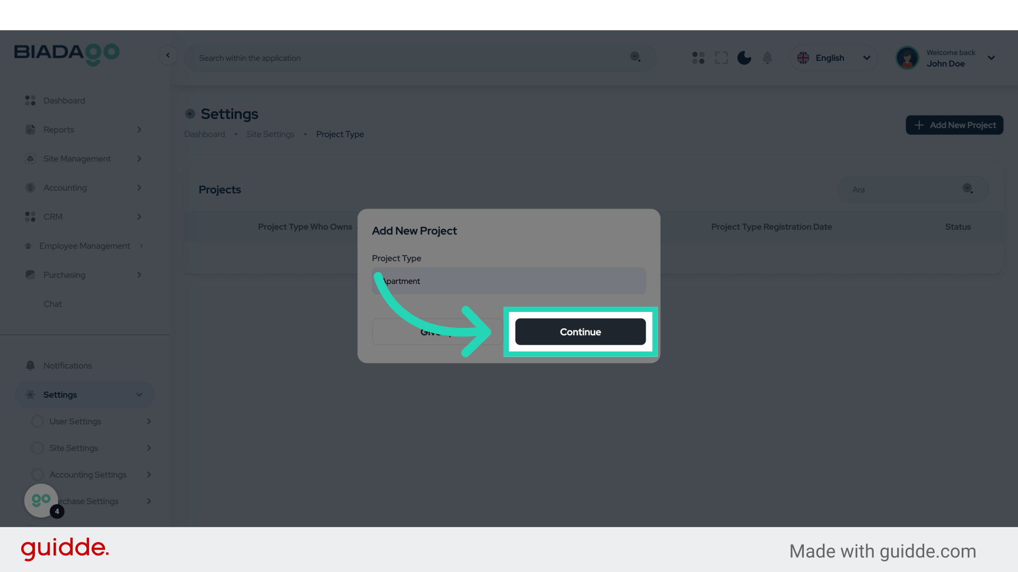Click the Add New Project button
This screenshot has width=1018, height=572.
click(x=954, y=125)
